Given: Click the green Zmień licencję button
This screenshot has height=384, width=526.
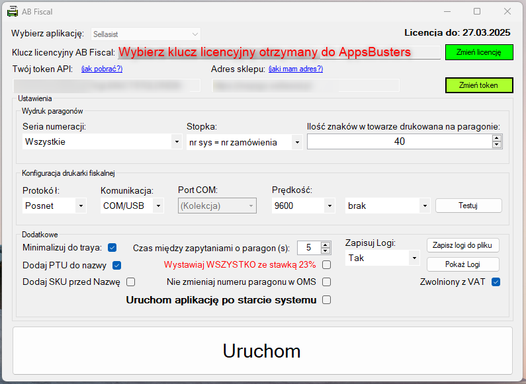Looking at the screenshot, I should pos(479,52).
